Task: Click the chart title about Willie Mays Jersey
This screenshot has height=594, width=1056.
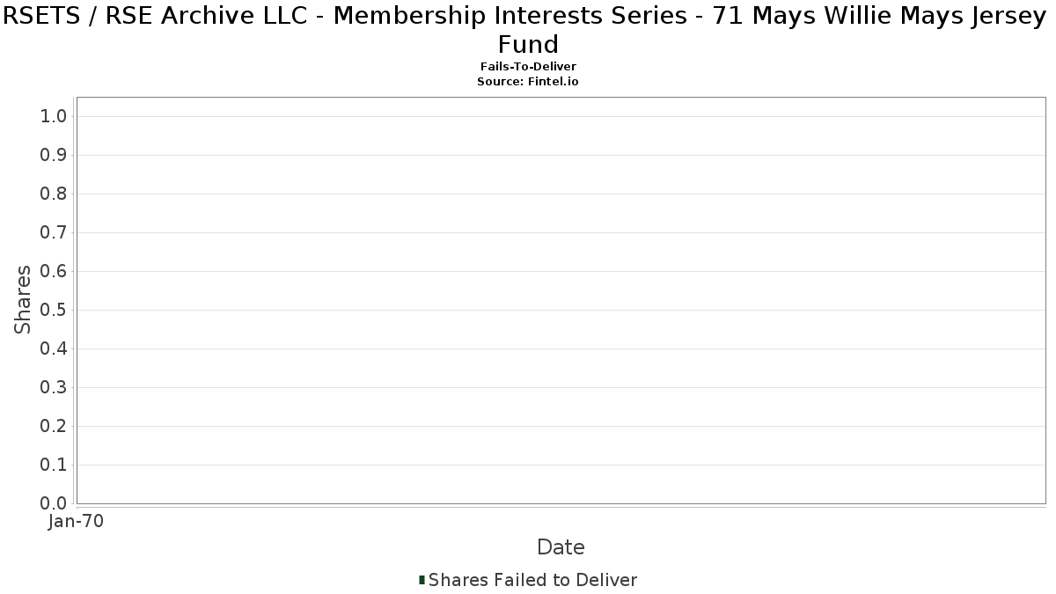Action: (x=528, y=31)
